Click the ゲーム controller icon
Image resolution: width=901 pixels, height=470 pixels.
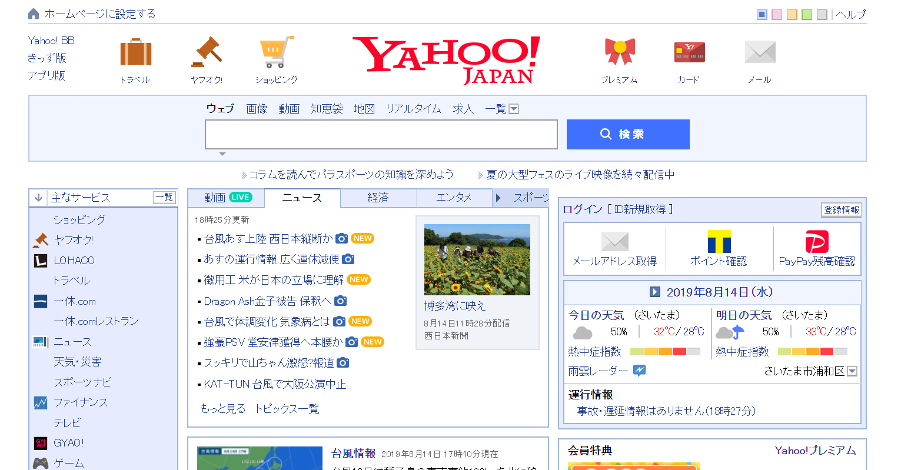pyautogui.click(x=41, y=463)
